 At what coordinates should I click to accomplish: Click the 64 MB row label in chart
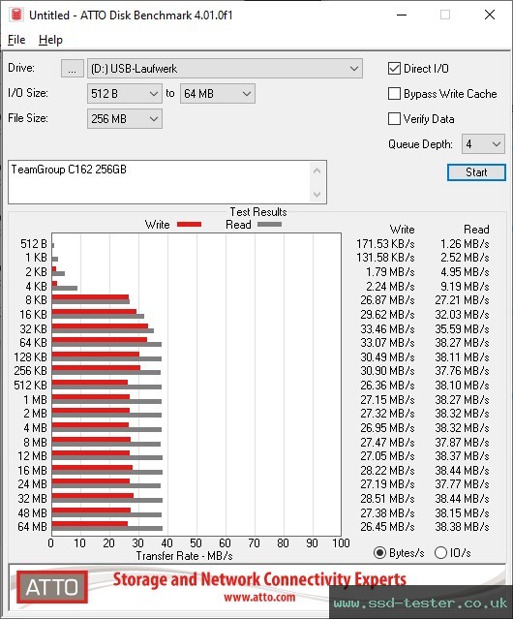[32, 527]
